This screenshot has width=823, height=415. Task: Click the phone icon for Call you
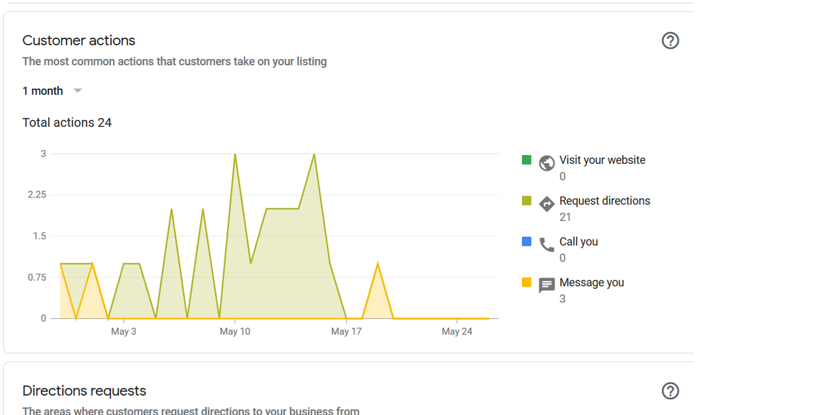click(547, 245)
